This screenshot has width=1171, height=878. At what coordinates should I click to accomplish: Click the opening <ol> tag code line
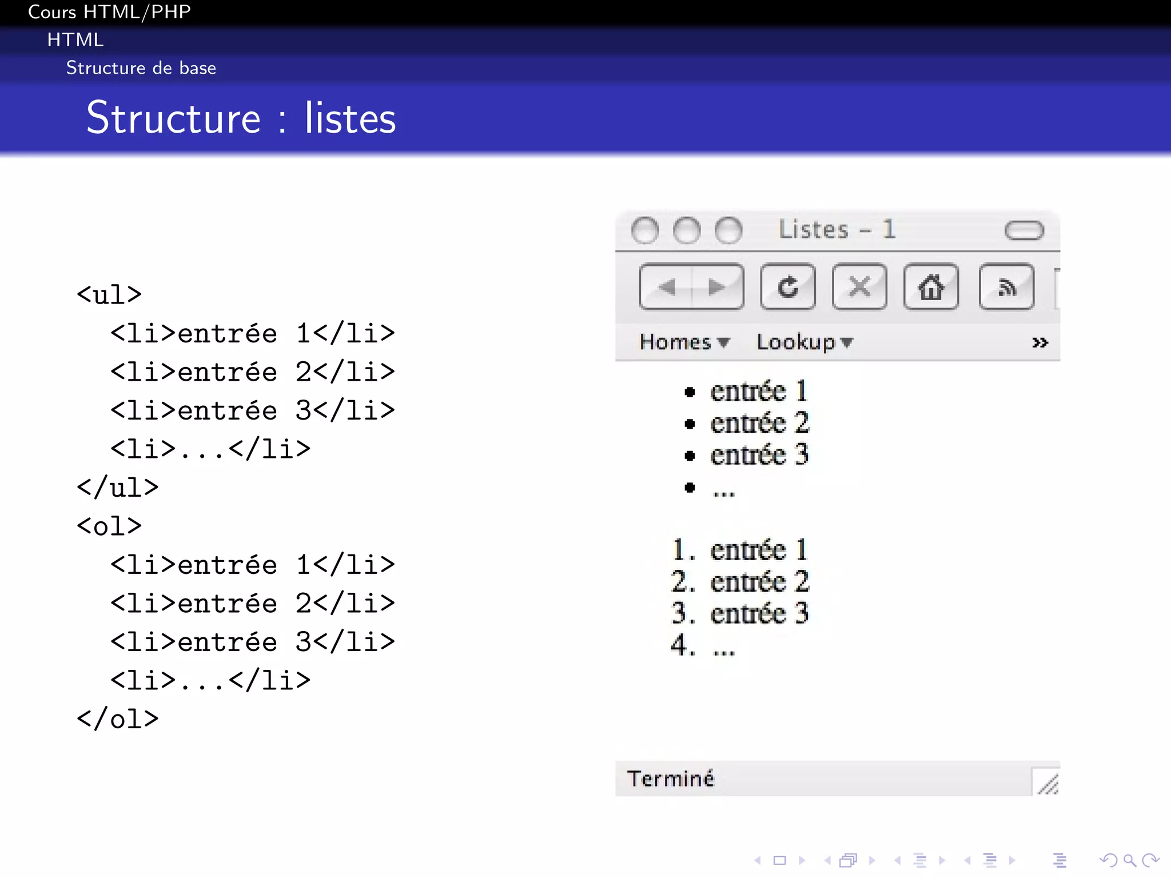click(109, 526)
